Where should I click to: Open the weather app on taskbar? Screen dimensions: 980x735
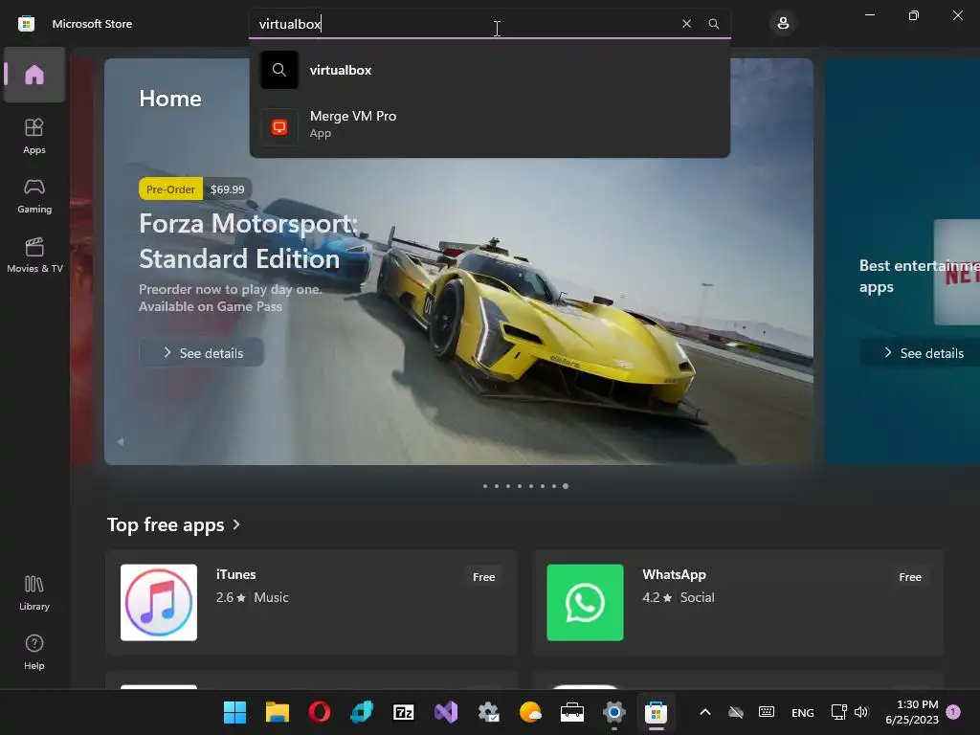(x=530, y=712)
